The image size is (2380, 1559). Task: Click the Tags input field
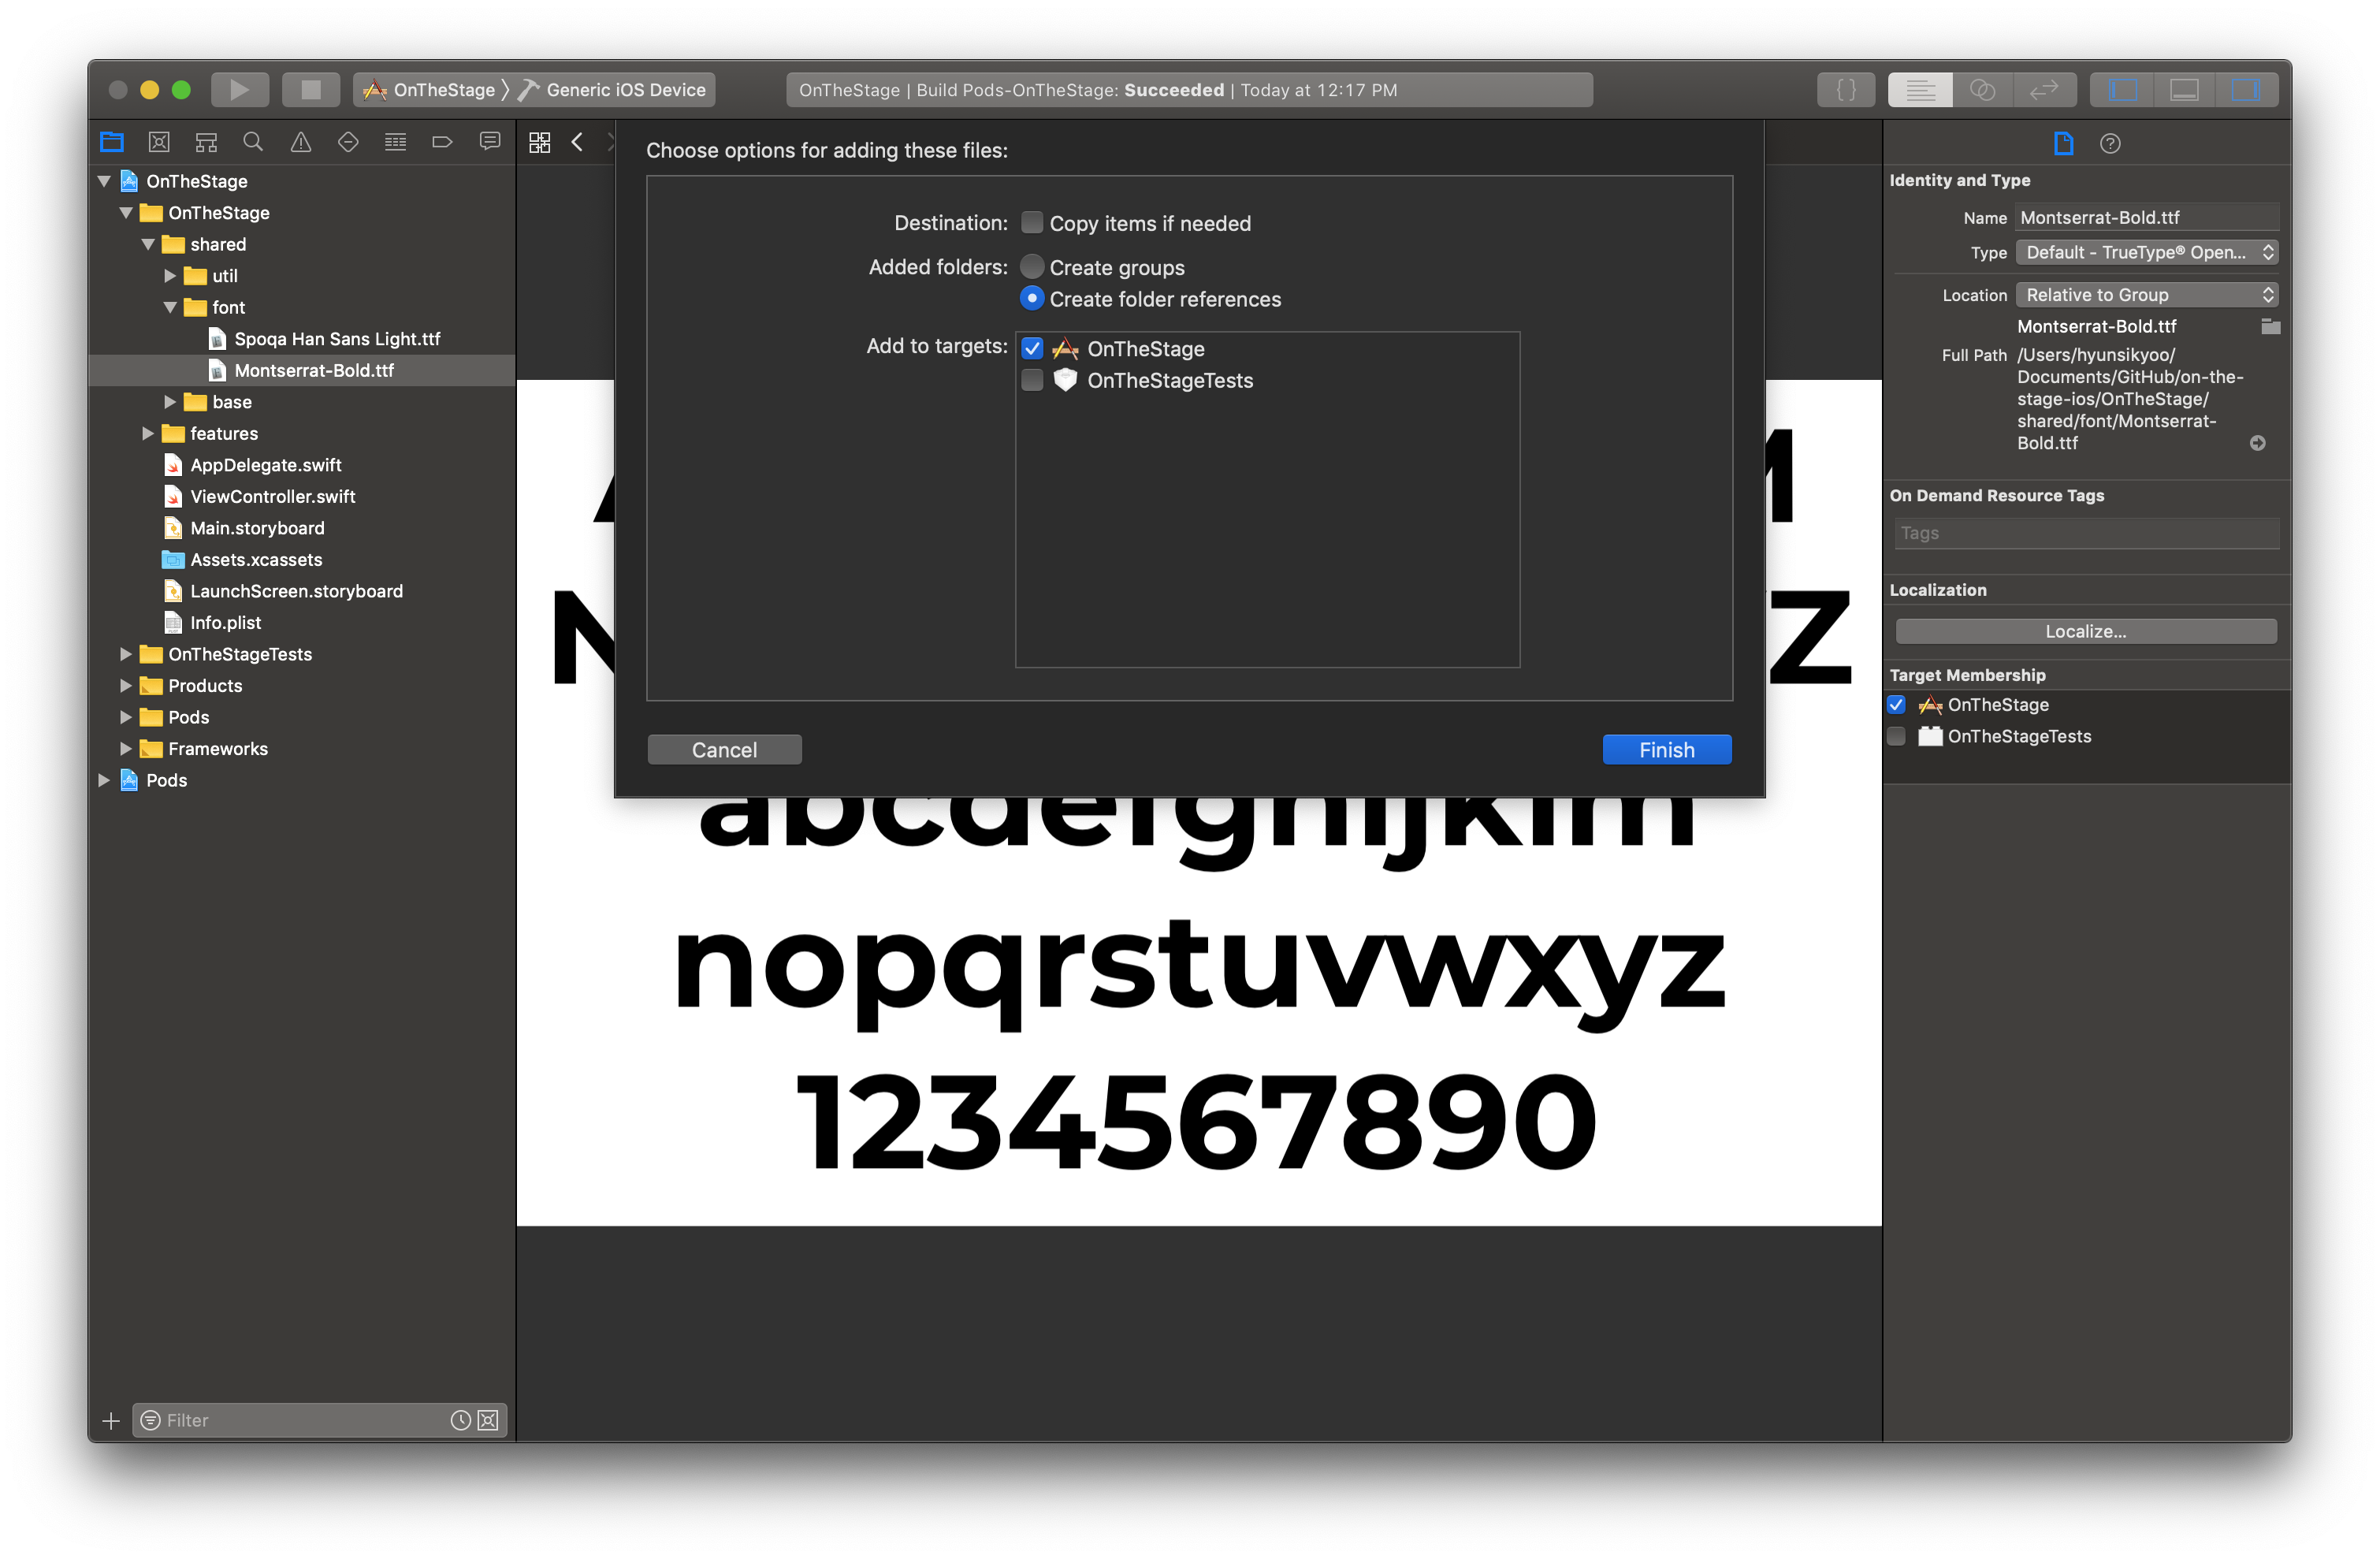2086,534
